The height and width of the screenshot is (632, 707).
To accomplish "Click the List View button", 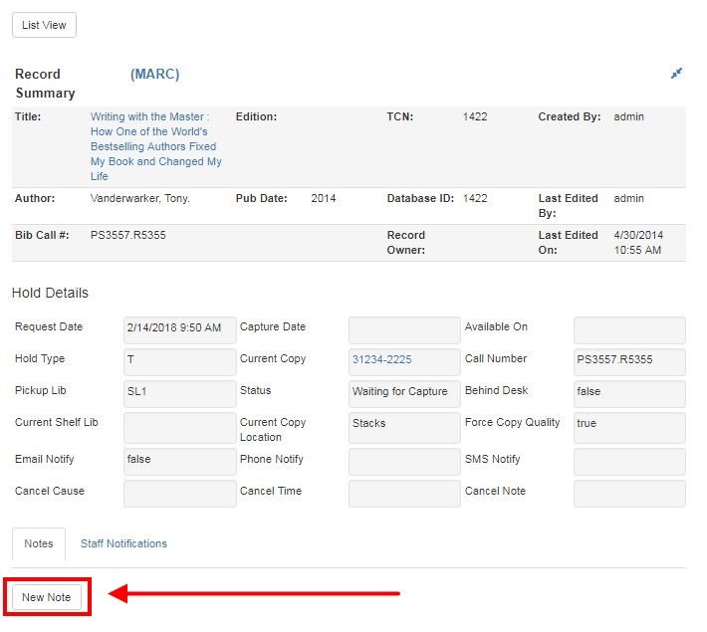I will click(44, 25).
